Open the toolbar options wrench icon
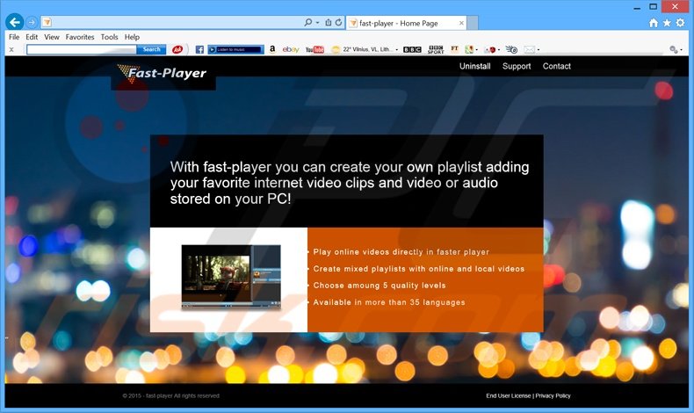The height and width of the screenshot is (413, 694). [x=674, y=49]
